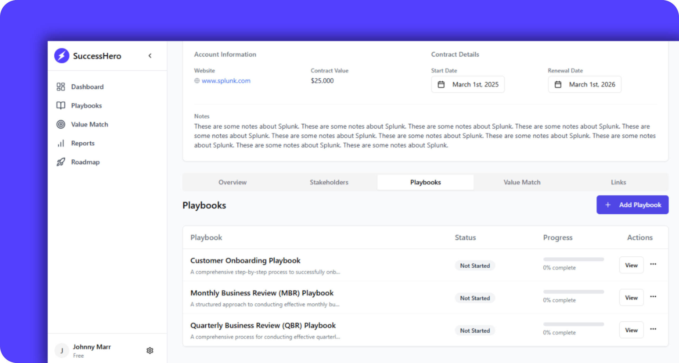Screen dimensions: 679x363
Task: Switch to the Links tab
Action: tap(618, 182)
